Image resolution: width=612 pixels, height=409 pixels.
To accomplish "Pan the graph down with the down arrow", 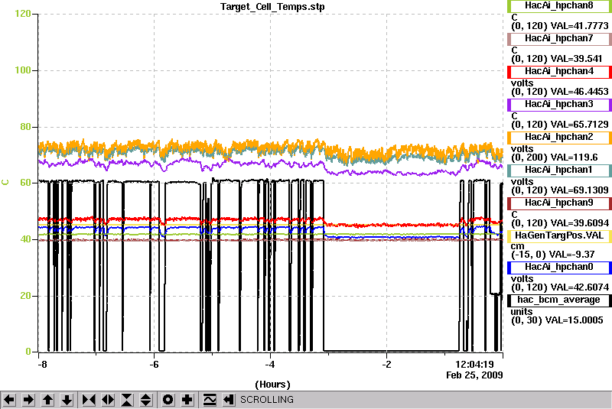I will click(x=67, y=400).
